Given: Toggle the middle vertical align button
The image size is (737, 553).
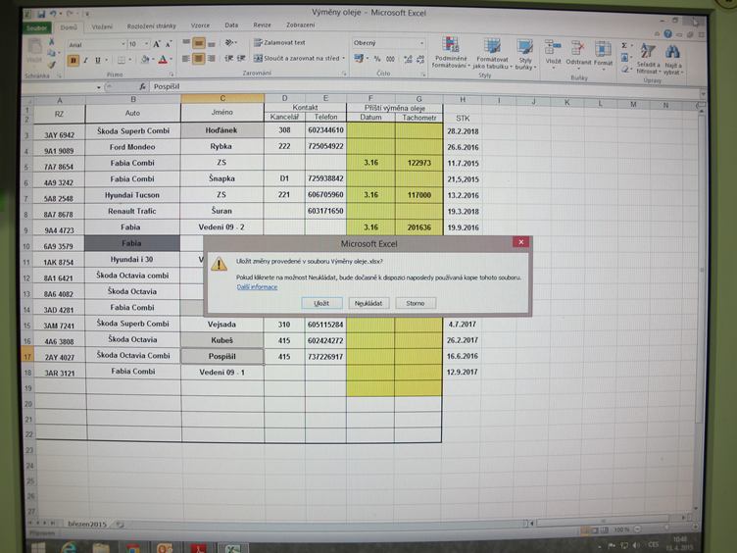Looking at the screenshot, I should click(199, 43).
